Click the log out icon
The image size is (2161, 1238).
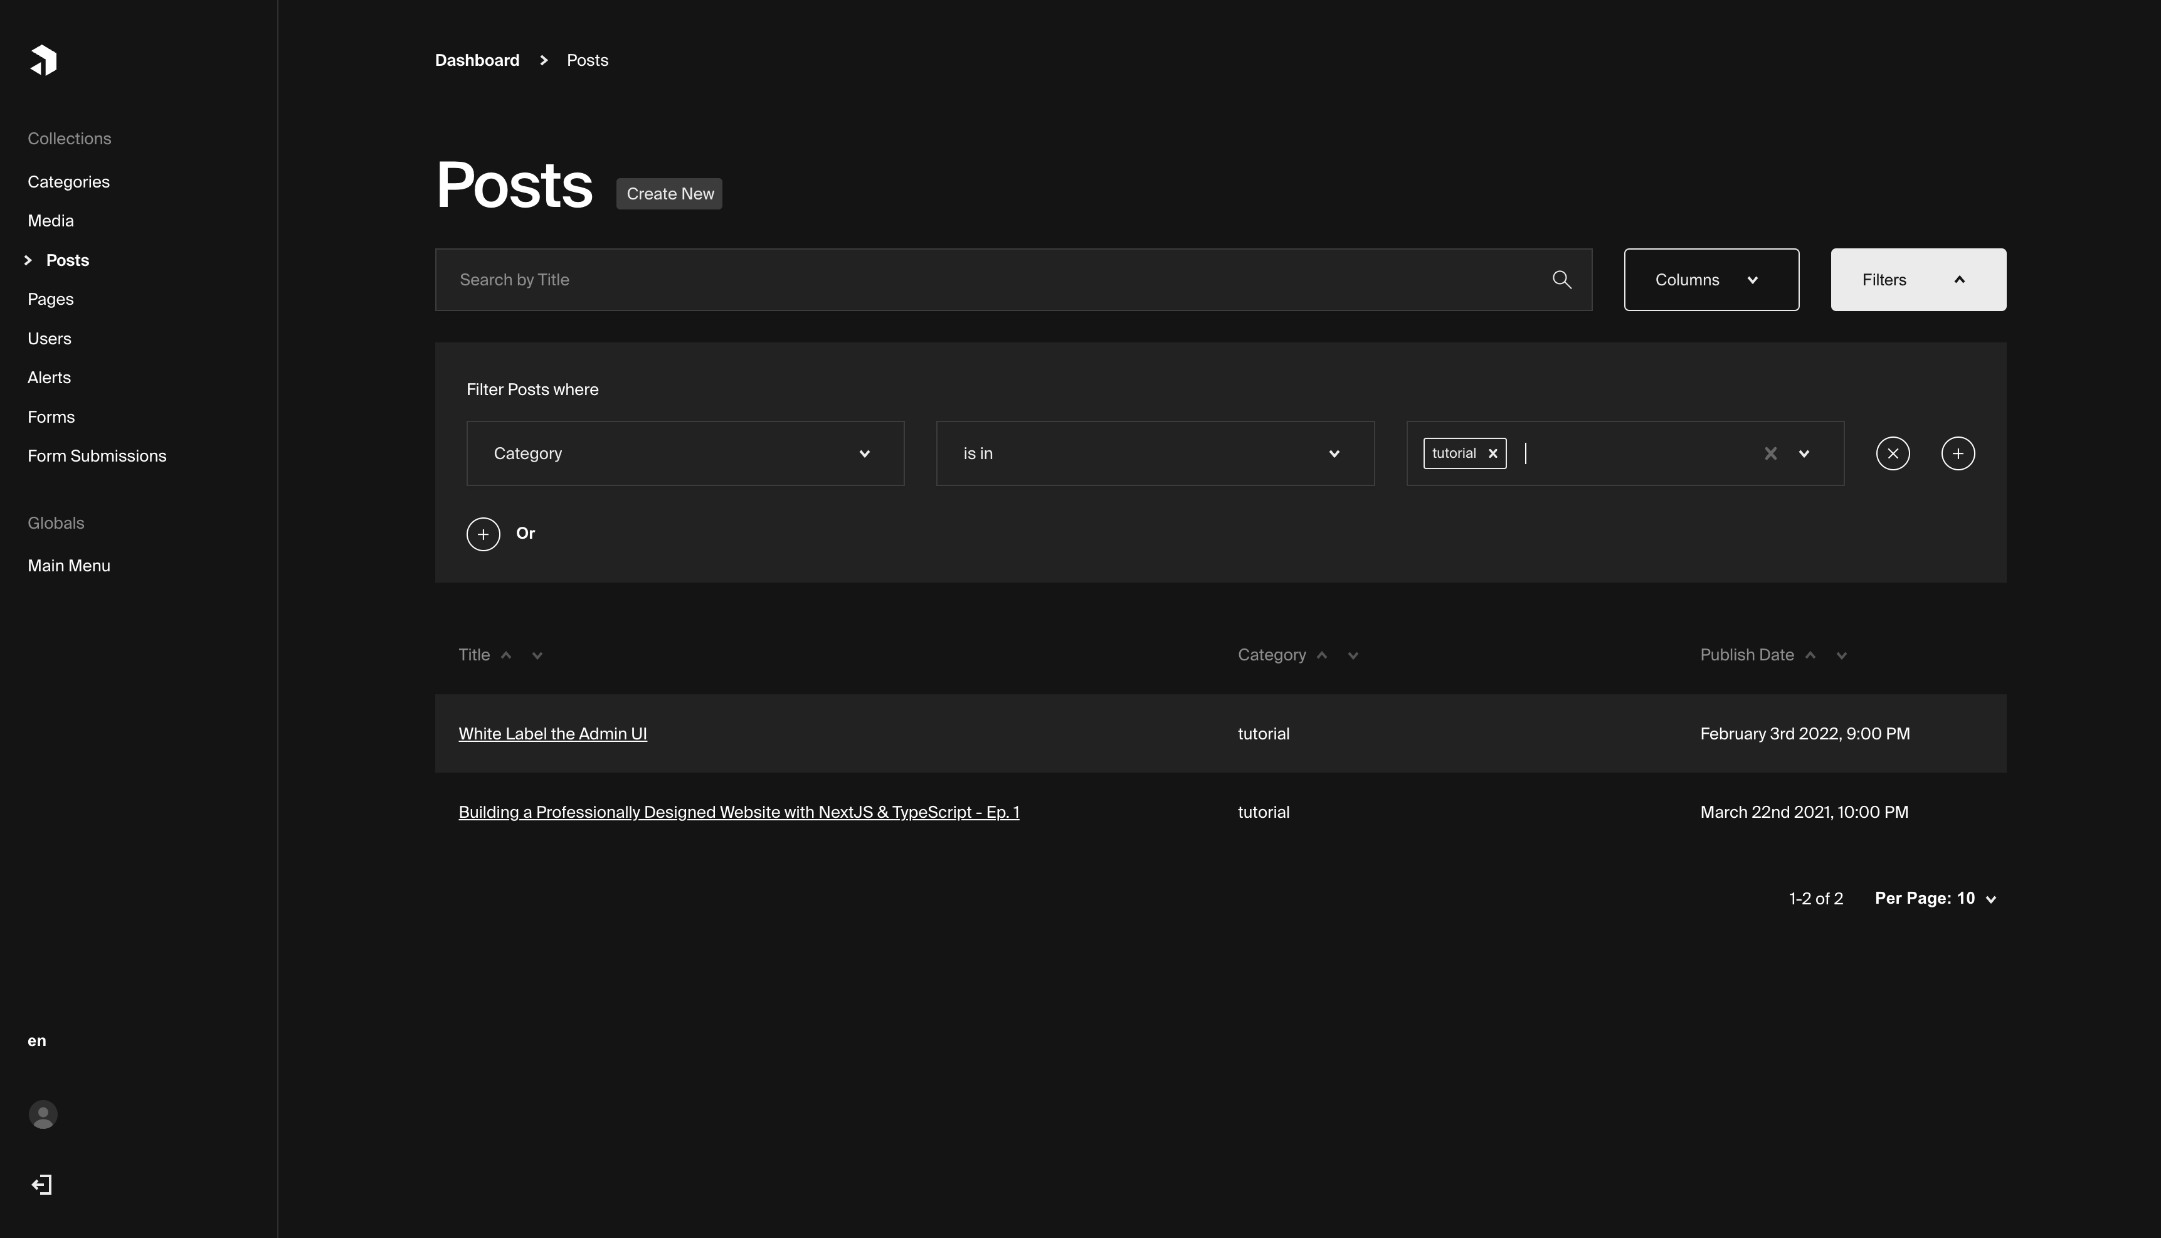coord(41,1185)
